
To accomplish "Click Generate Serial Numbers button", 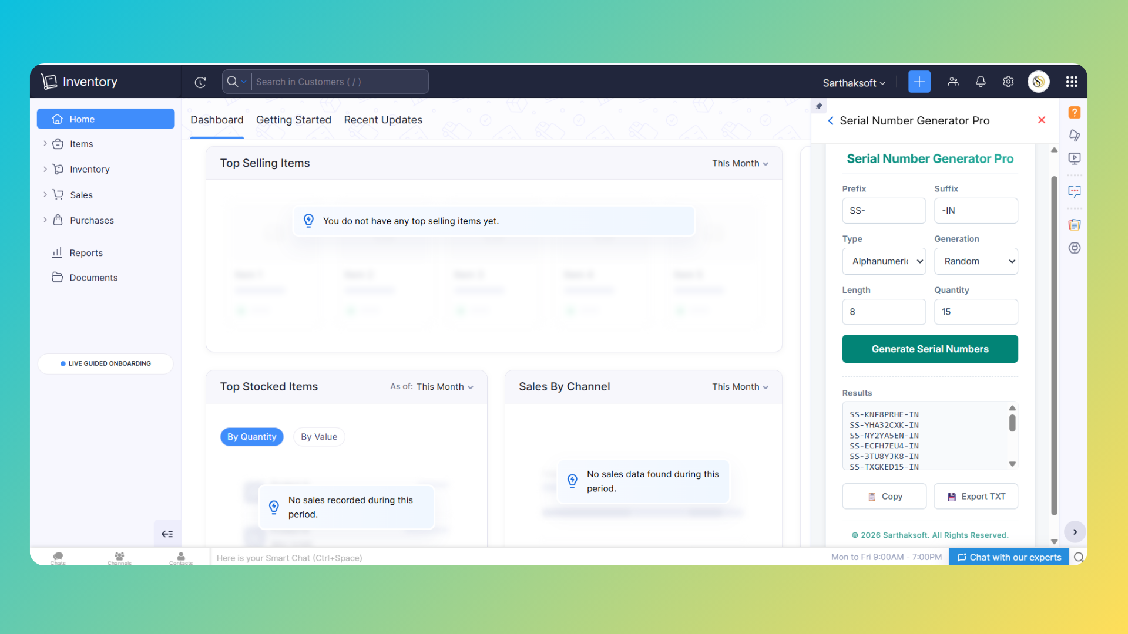I will pos(929,349).
